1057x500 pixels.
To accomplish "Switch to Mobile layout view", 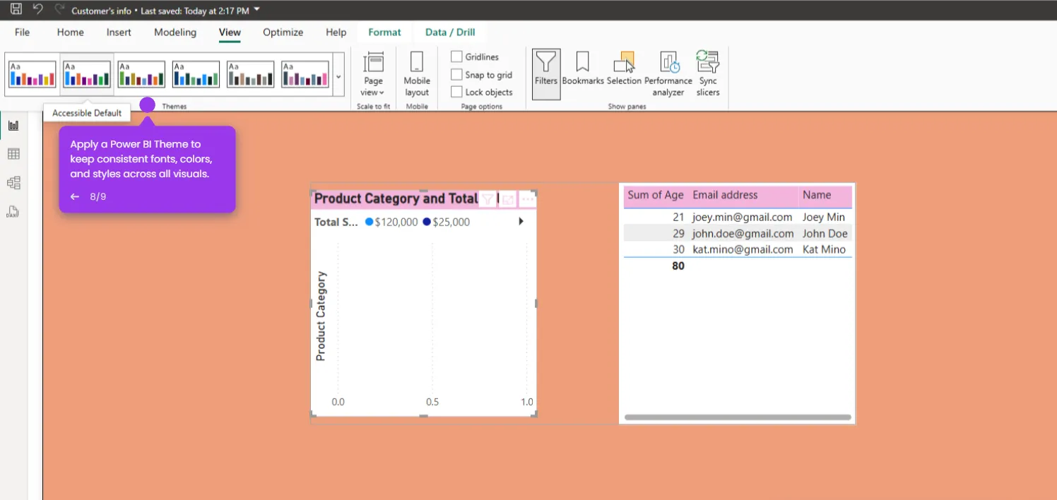I will [x=417, y=74].
